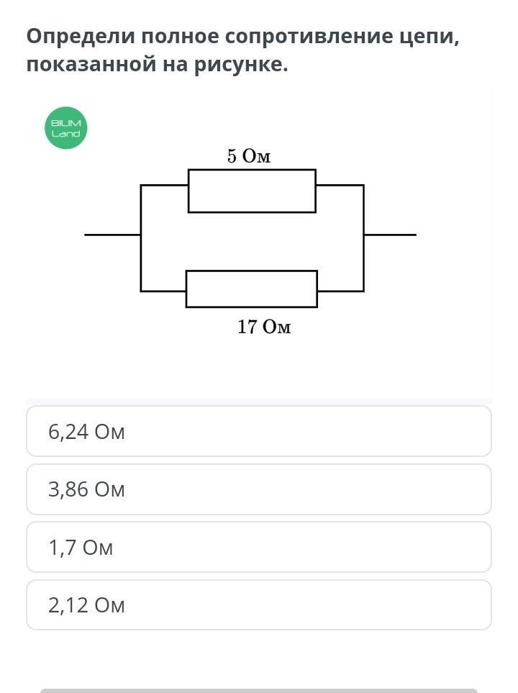Click the green BILIM Land logo
The height and width of the screenshot is (693, 518).
pyautogui.click(x=66, y=128)
